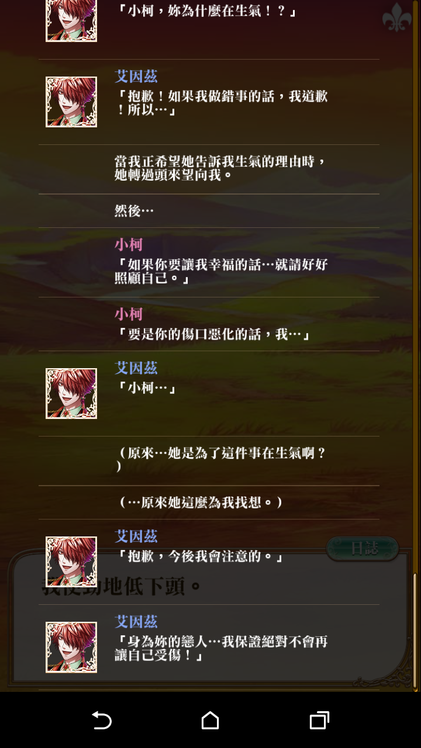Screen dimensions: 421x748
Task: Click the 艾因茲 name above 「小柯…」
Action: 136,368
